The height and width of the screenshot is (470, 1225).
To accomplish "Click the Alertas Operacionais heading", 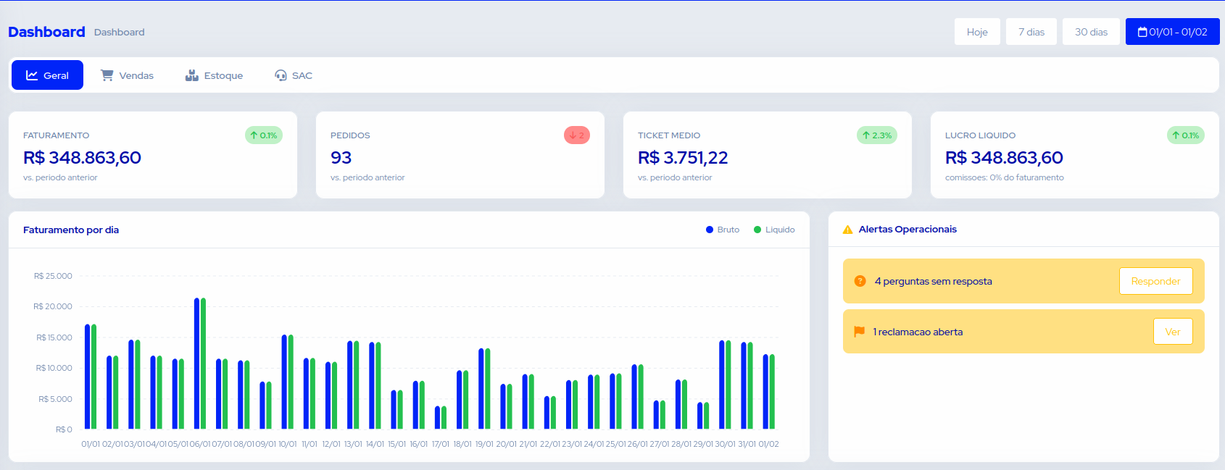I will coord(908,229).
